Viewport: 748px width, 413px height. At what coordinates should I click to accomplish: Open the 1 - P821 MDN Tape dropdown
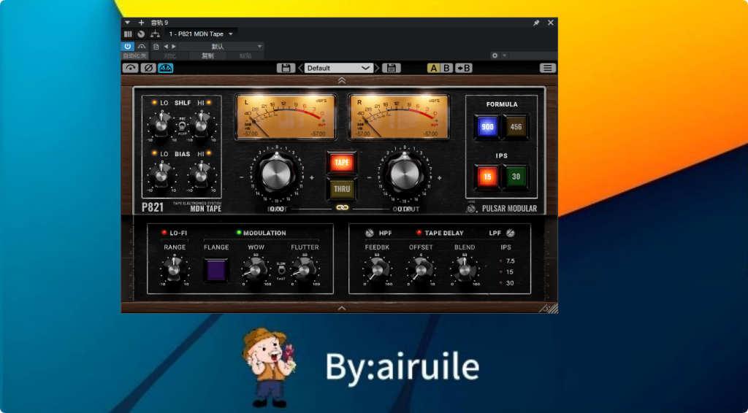pyautogui.click(x=200, y=34)
